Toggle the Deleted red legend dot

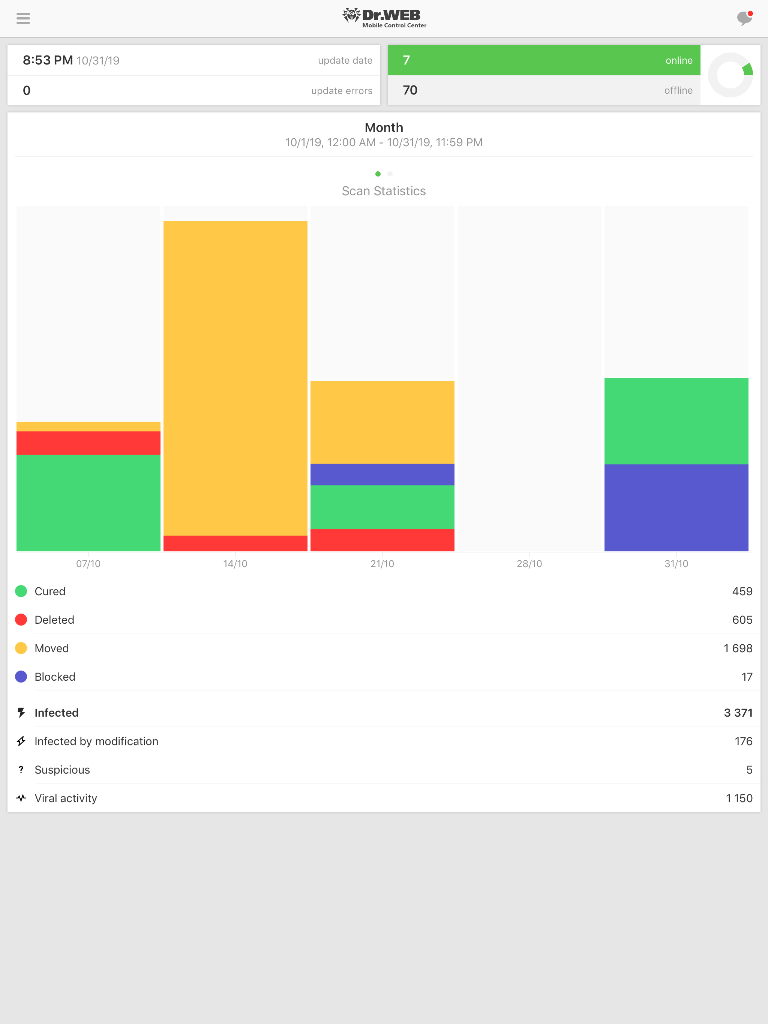[21, 620]
